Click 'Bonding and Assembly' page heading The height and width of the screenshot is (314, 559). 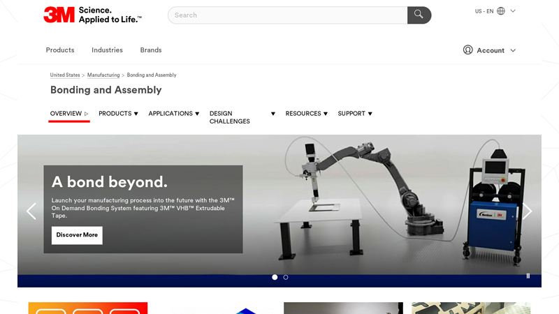click(x=106, y=90)
